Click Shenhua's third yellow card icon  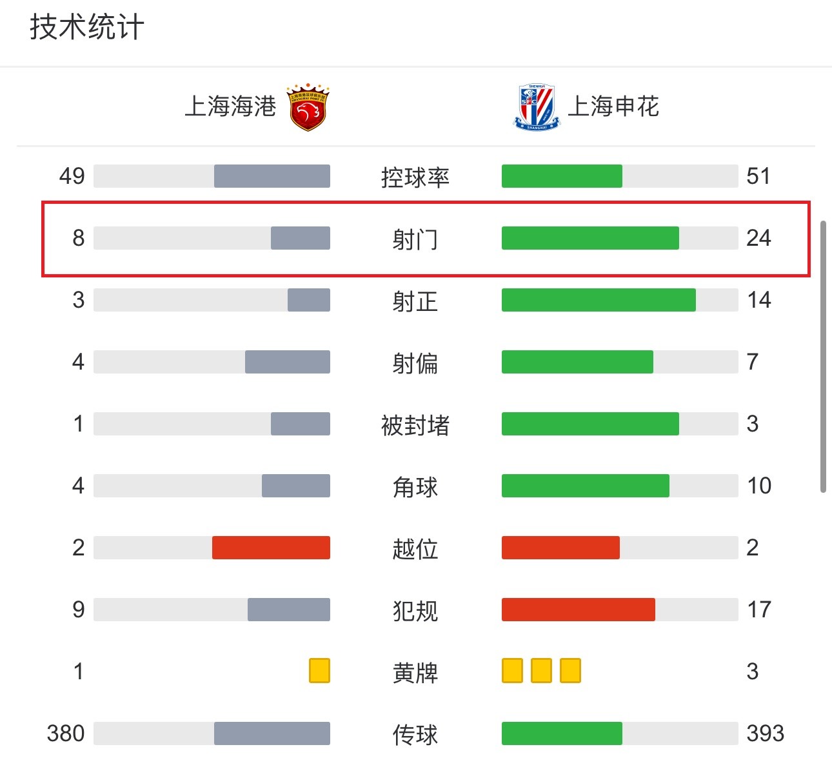coord(570,671)
